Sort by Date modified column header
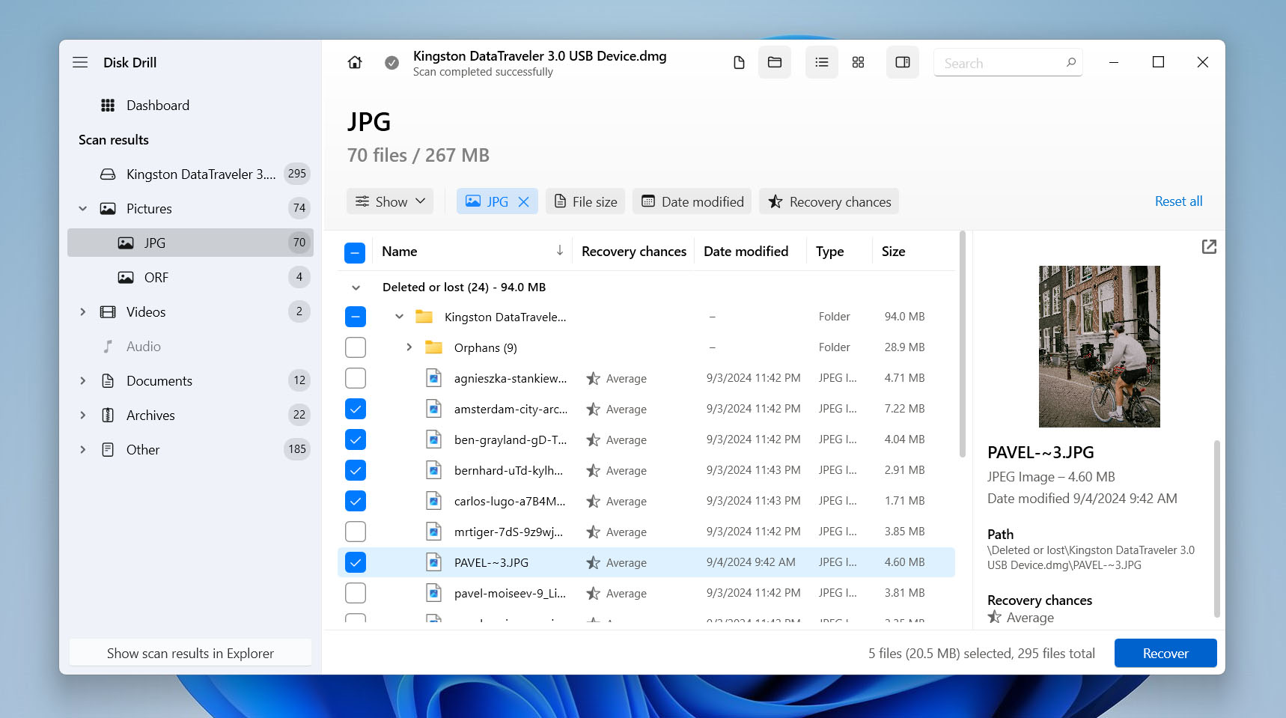 point(746,252)
